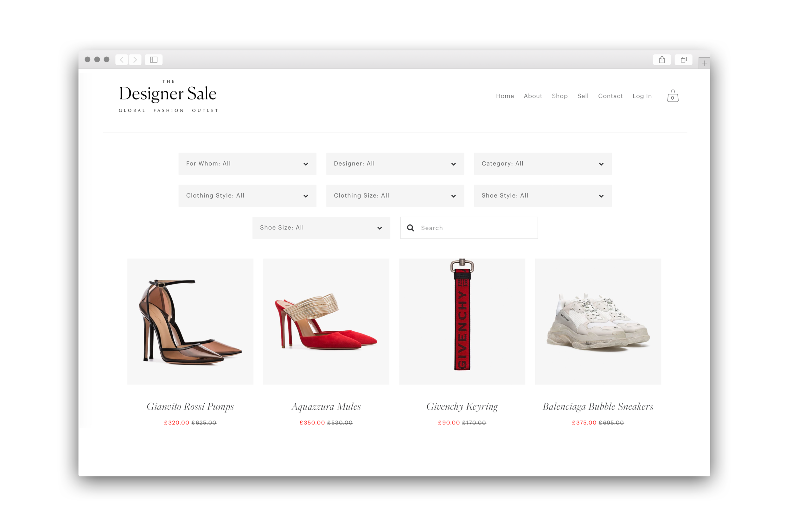Add a new tab with plus icon
792x528 pixels.
[x=704, y=63]
